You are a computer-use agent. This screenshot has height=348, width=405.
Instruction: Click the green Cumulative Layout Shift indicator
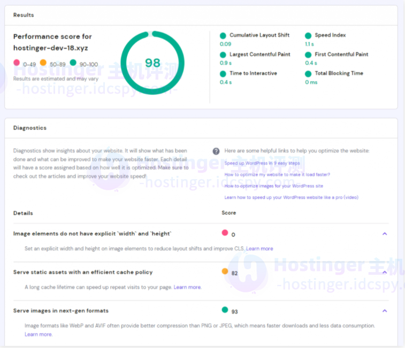223,35
